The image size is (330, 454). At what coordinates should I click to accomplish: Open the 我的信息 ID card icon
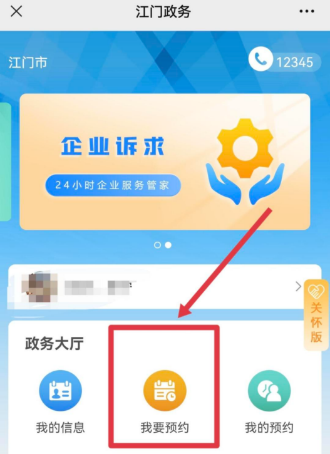pos(61,391)
